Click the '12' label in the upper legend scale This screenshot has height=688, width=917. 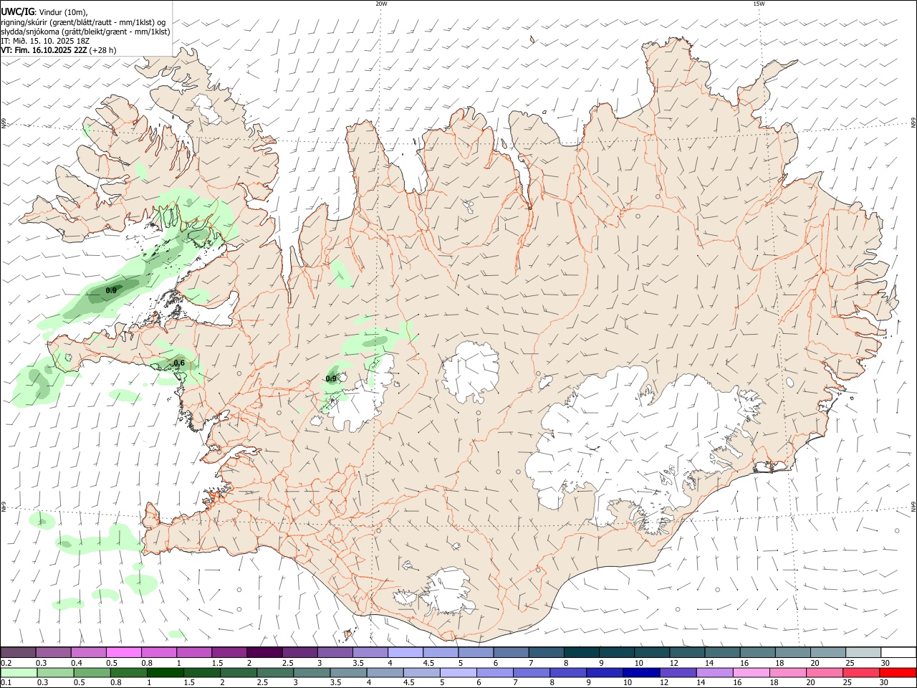point(674,663)
